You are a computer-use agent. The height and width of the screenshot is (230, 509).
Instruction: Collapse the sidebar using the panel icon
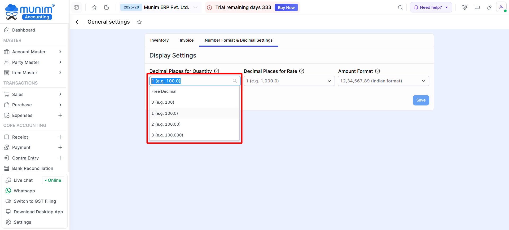point(77,7)
